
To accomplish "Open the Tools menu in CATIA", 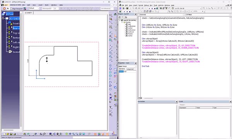I will (47, 5).
